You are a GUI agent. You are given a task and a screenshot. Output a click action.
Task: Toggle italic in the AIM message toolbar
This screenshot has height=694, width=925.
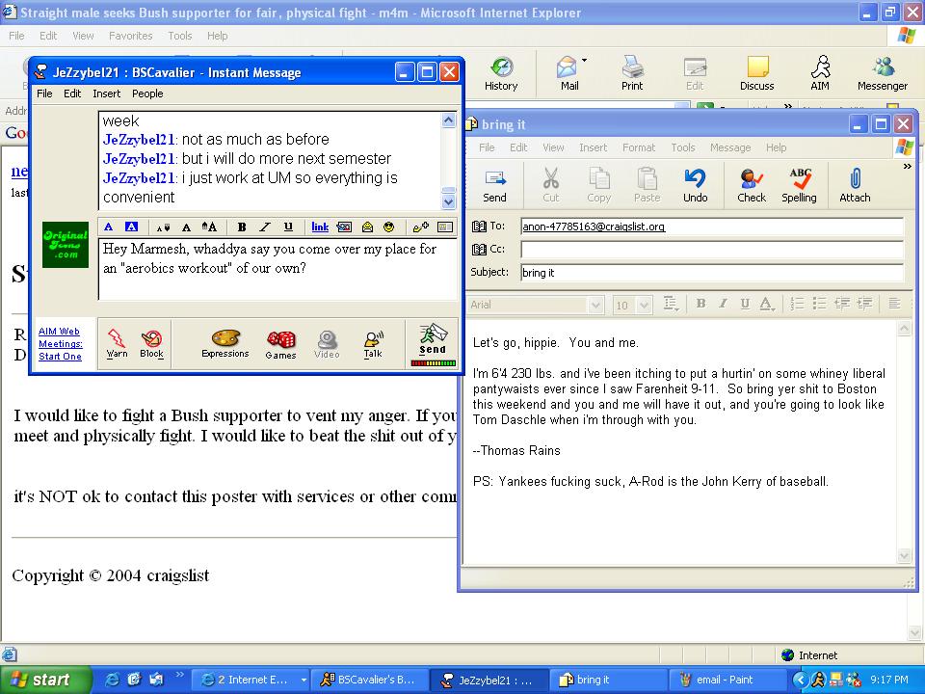click(265, 227)
